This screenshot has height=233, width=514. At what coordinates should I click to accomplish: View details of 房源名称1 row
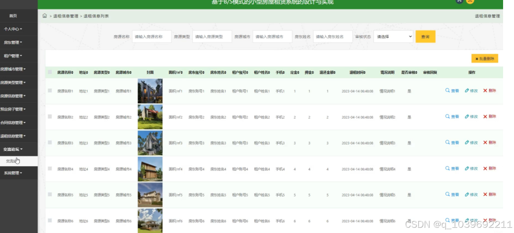pos(452,91)
